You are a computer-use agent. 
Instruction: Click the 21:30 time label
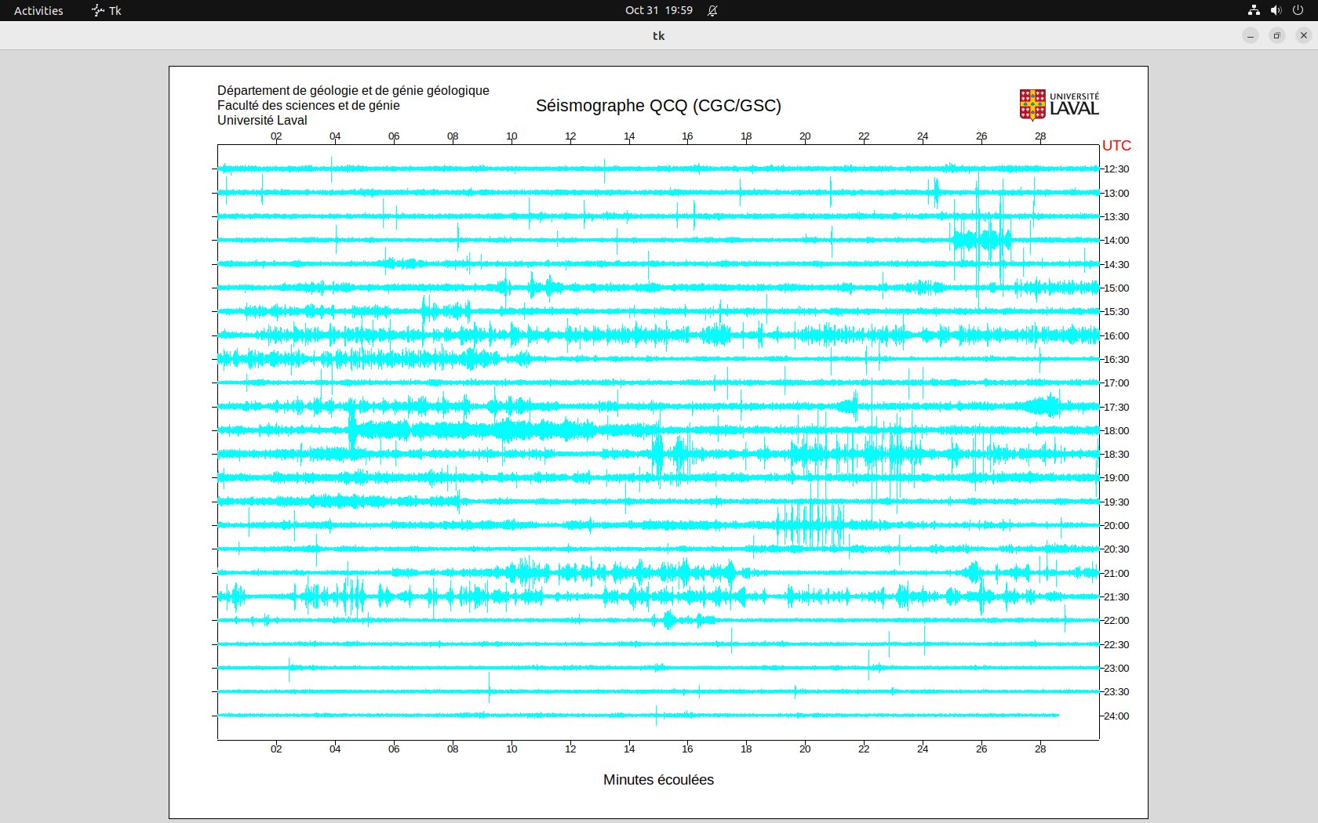1116,597
